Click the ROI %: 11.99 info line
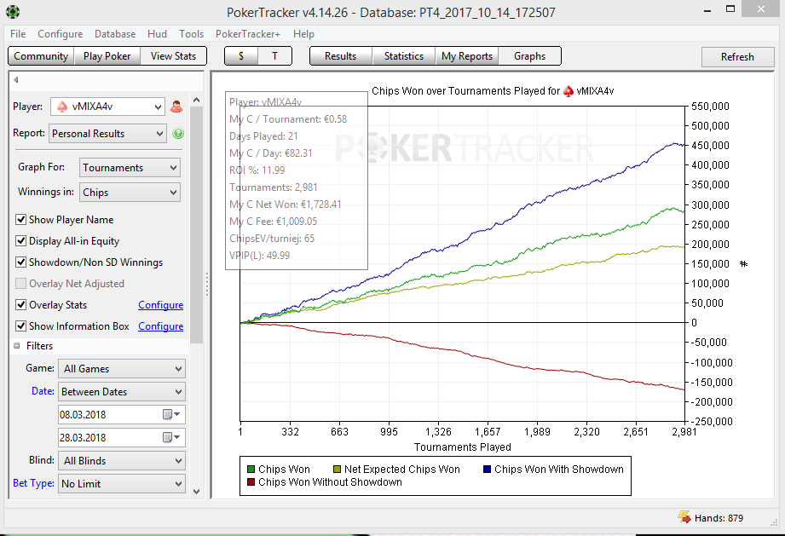 pos(257,170)
